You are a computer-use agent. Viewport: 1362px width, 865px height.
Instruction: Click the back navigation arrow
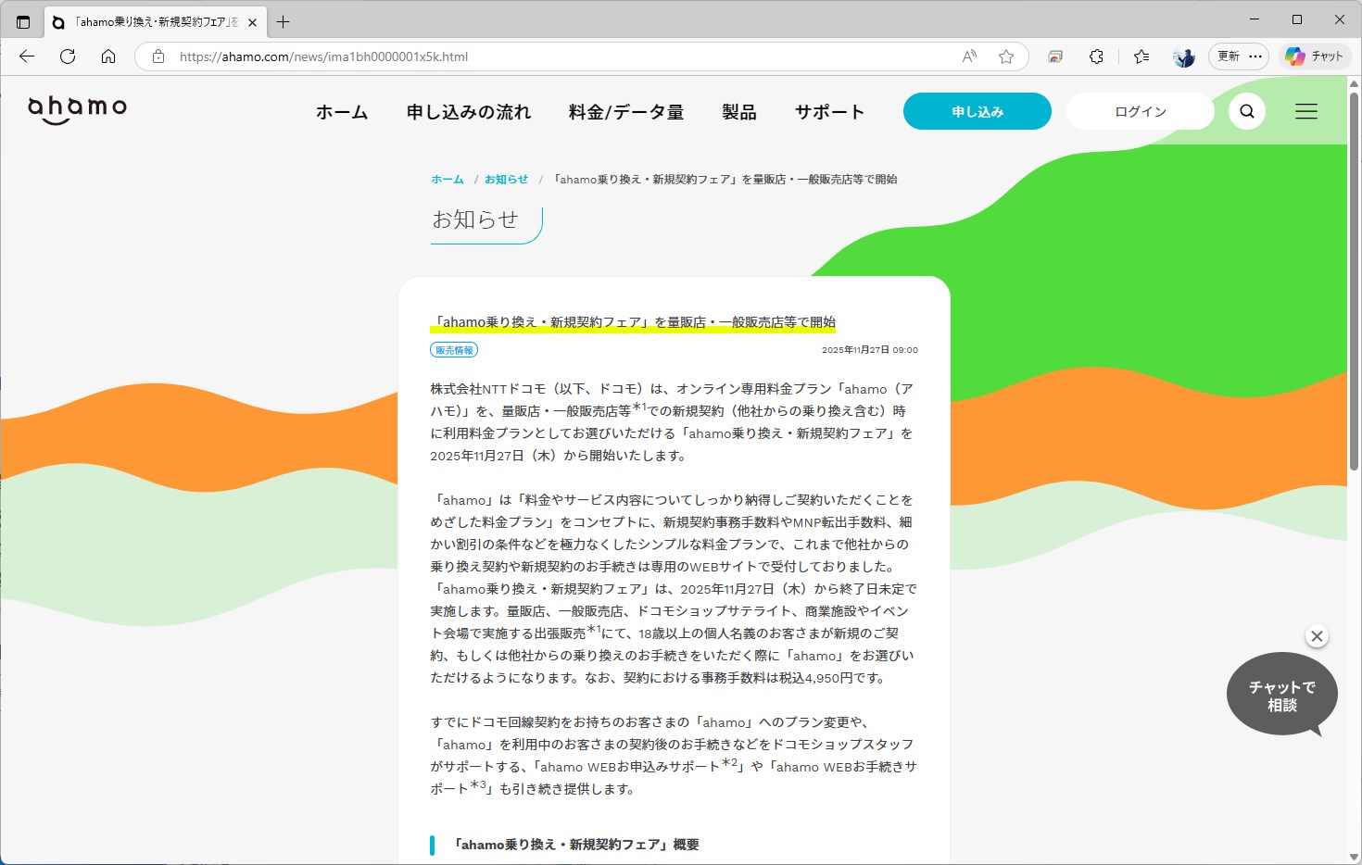point(26,56)
